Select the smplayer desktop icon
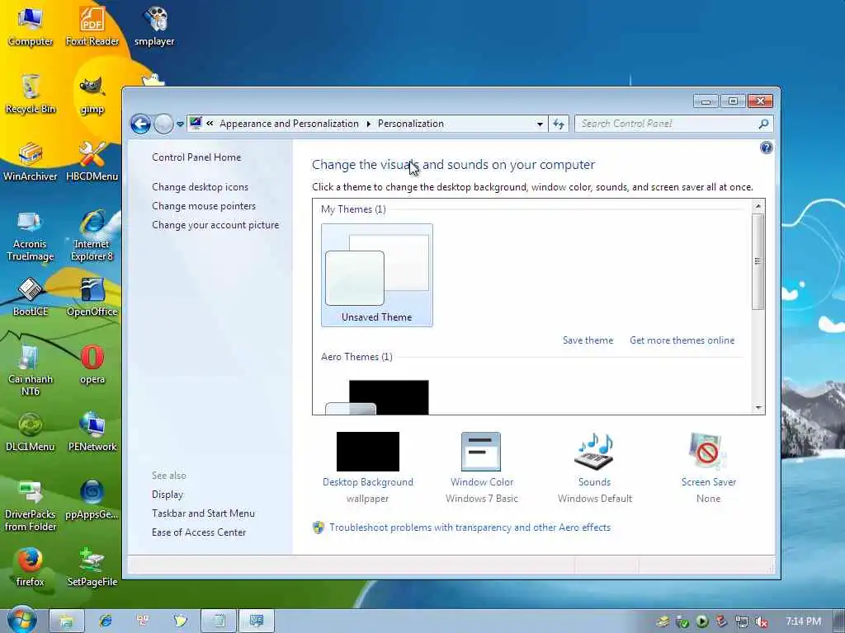 [154, 26]
